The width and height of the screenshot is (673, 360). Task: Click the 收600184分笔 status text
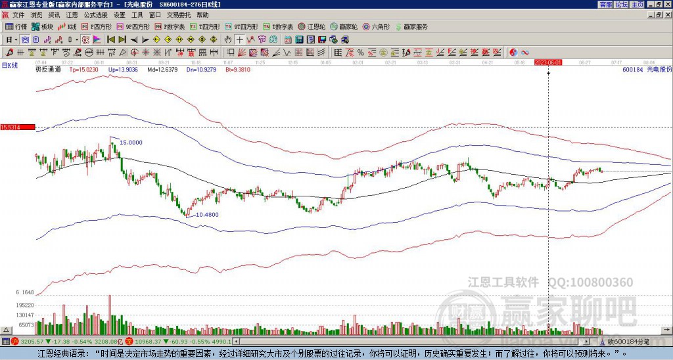628,342
